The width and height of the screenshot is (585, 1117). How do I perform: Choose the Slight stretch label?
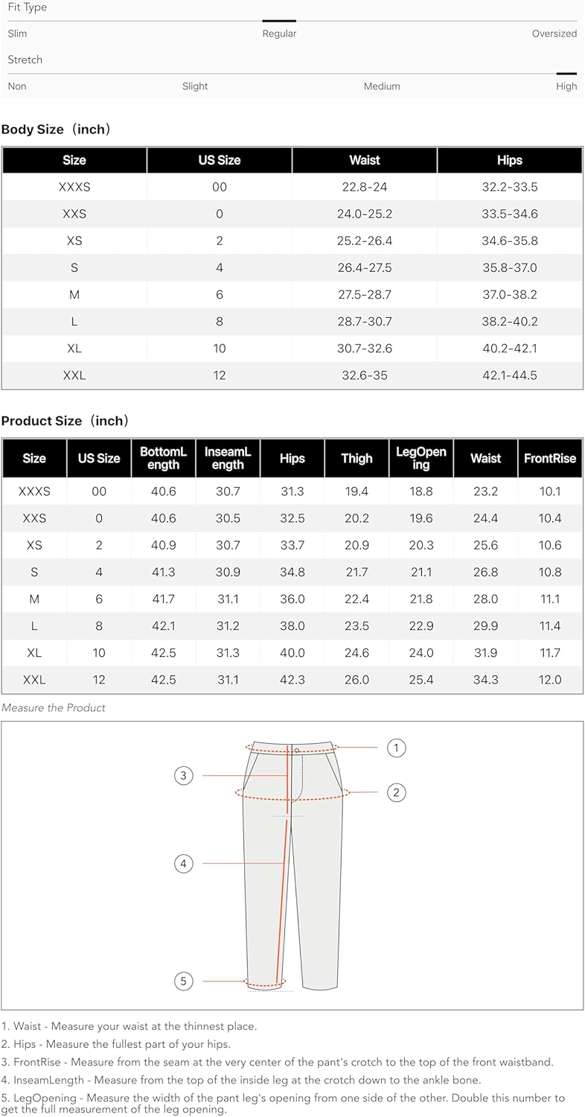point(195,86)
